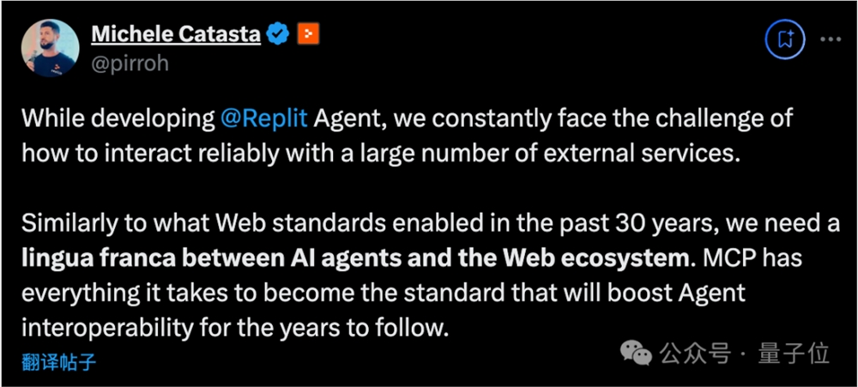
Task: Click the blue verified checkmark badge
Action: click(277, 34)
